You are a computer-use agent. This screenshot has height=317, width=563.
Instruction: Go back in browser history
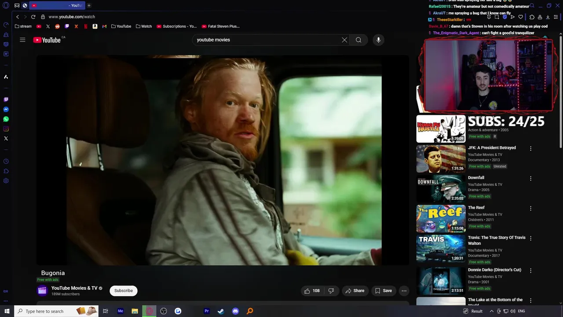click(18, 17)
